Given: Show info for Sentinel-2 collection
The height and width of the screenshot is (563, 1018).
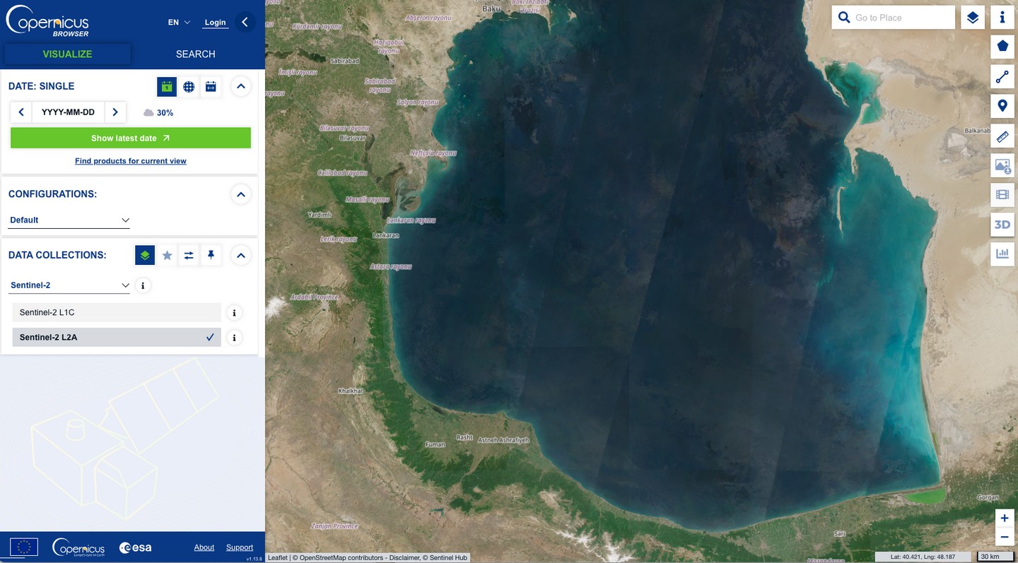Looking at the screenshot, I should 143,286.
